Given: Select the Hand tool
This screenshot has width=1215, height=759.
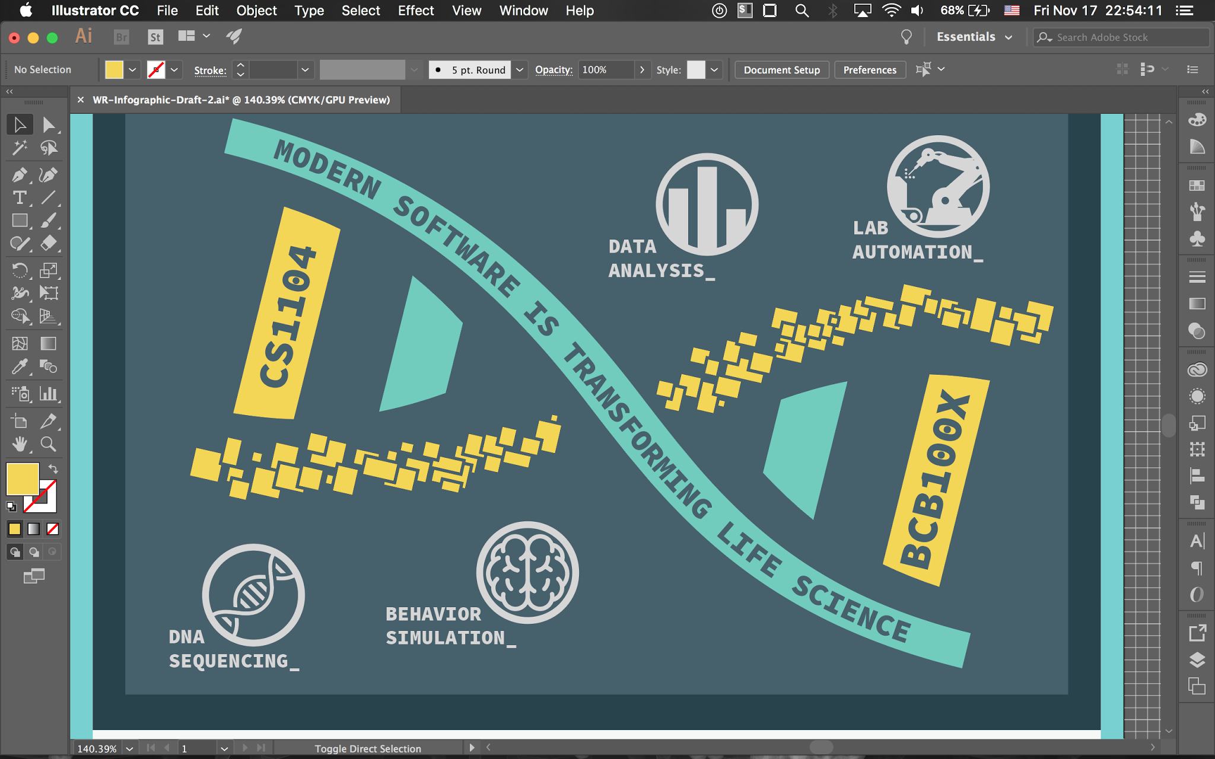Looking at the screenshot, I should (x=19, y=444).
